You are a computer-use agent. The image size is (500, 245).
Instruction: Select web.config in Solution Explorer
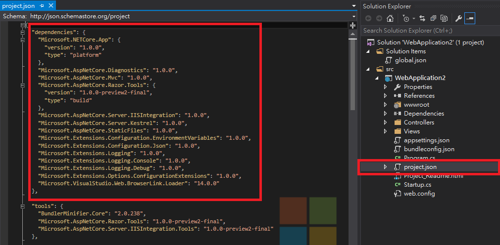(419, 194)
